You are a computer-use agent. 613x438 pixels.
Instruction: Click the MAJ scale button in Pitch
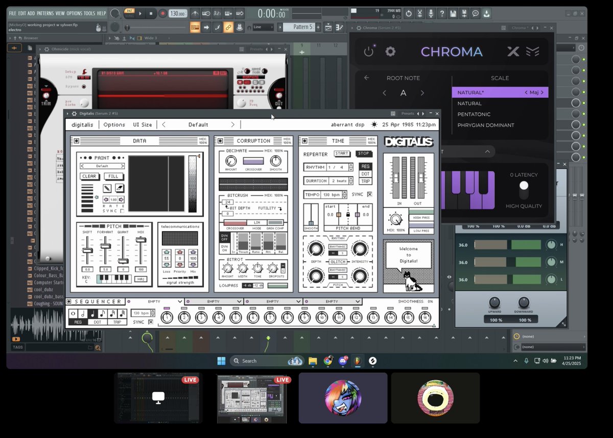140,279
